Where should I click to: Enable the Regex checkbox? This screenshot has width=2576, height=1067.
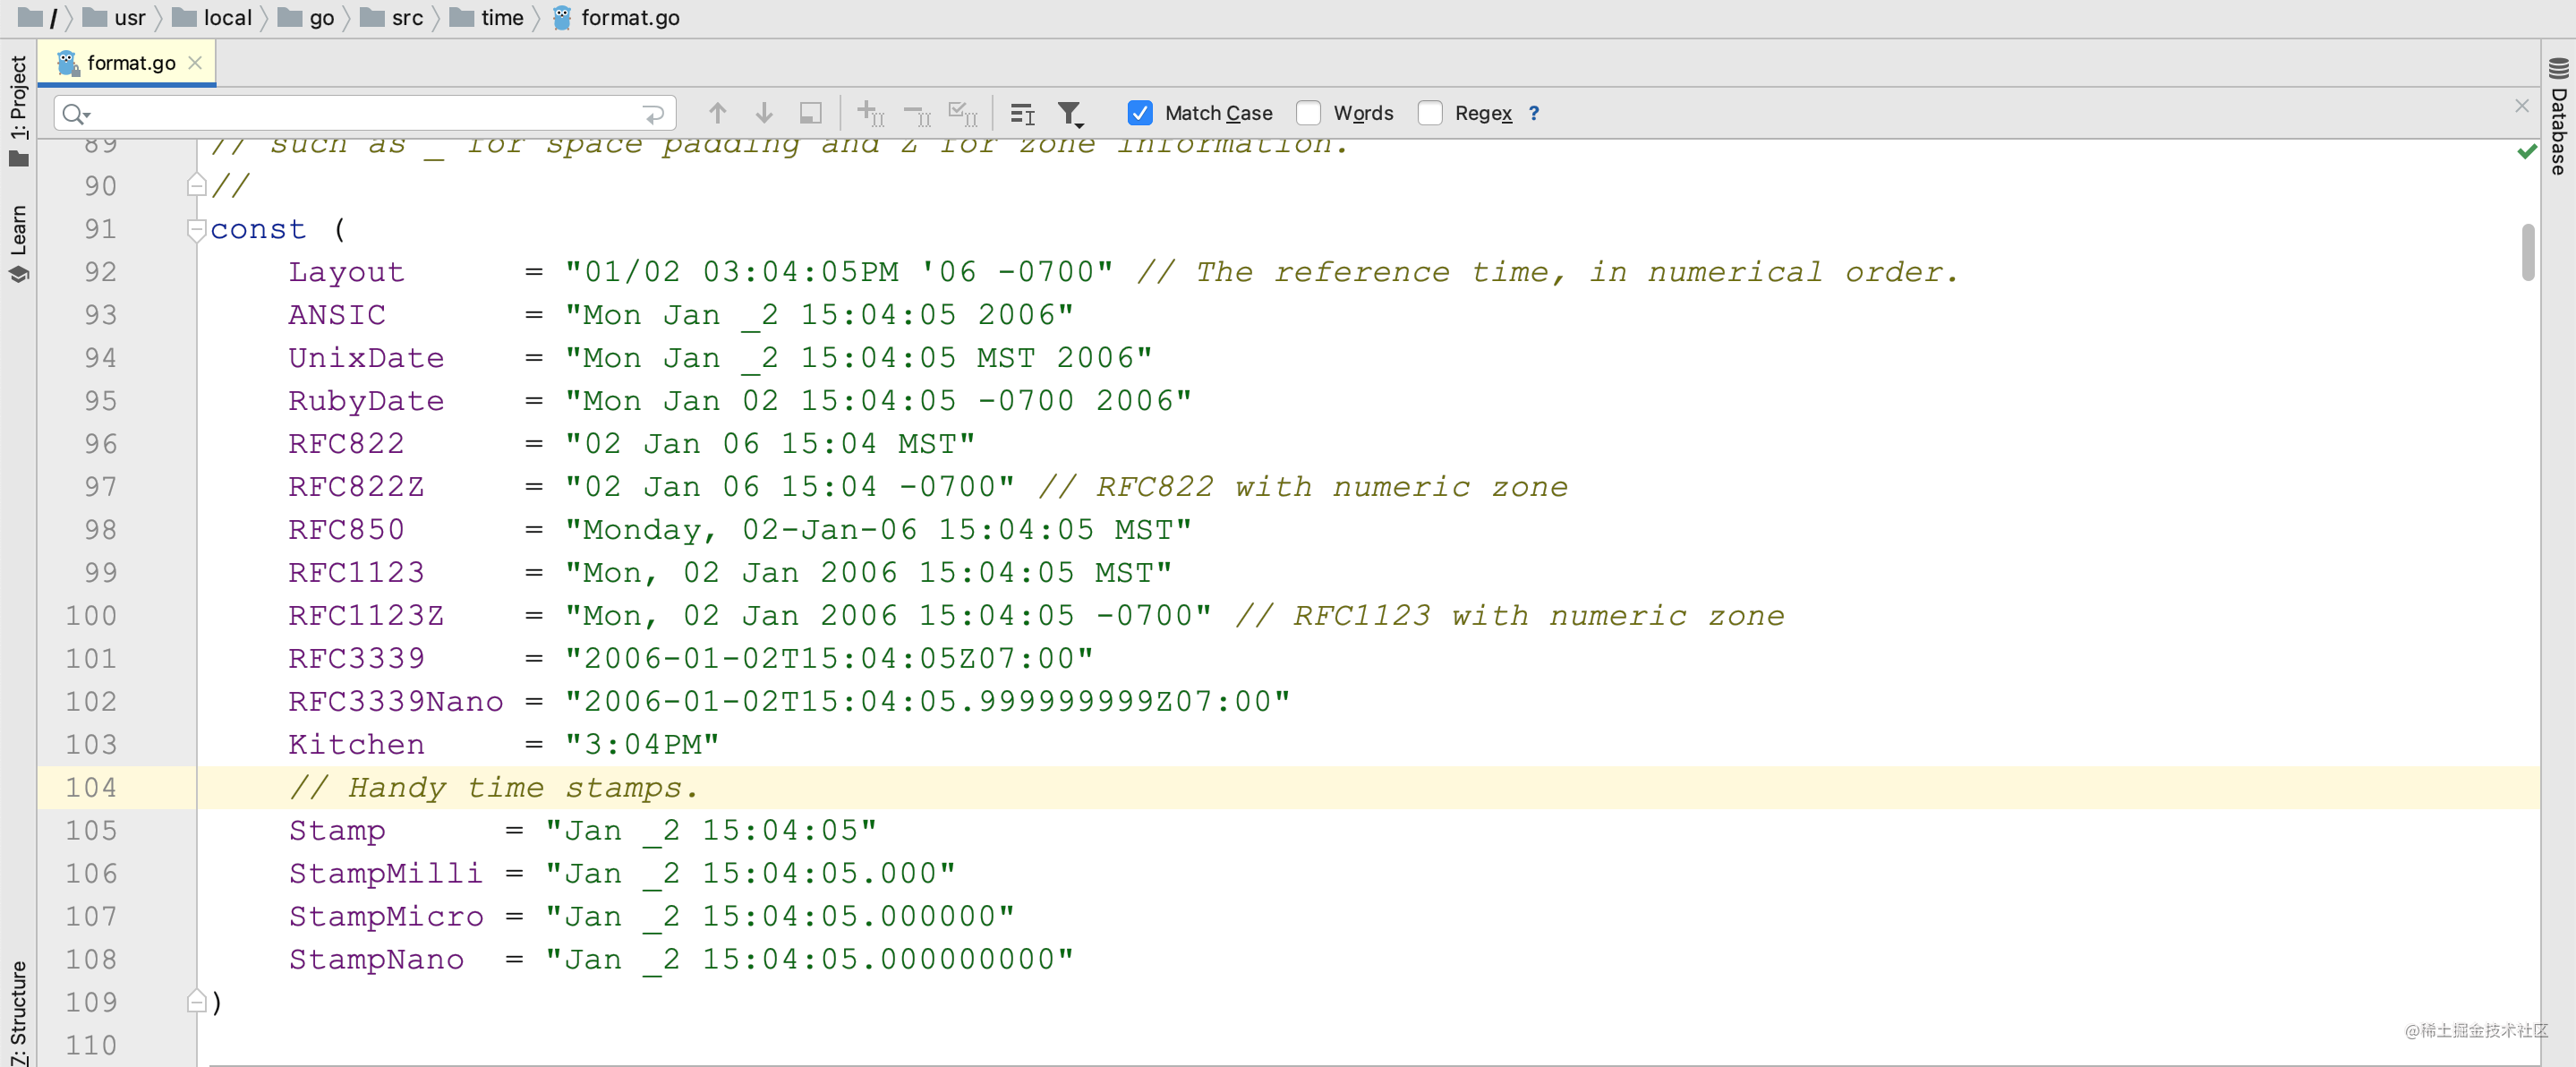1430,113
